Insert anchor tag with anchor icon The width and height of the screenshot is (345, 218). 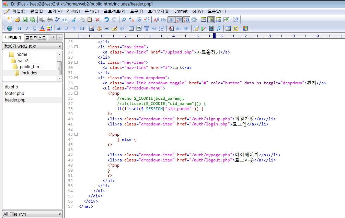[x=99, y=28]
